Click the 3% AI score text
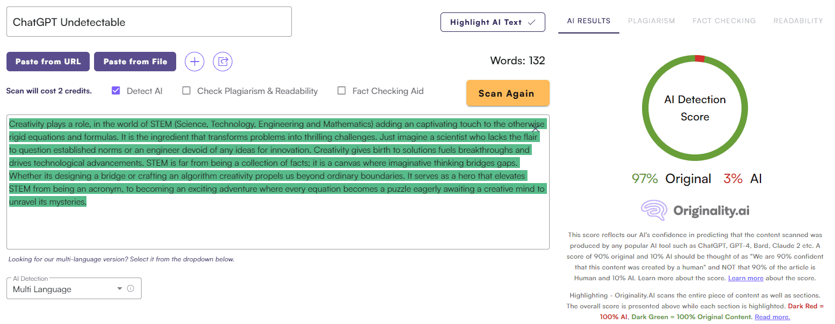 coord(743,179)
